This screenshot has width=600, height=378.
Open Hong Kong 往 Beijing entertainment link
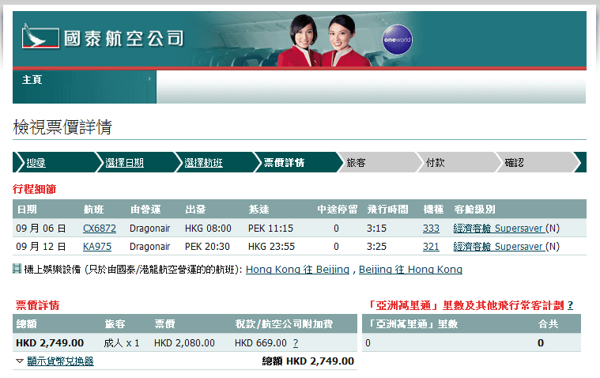click(297, 270)
